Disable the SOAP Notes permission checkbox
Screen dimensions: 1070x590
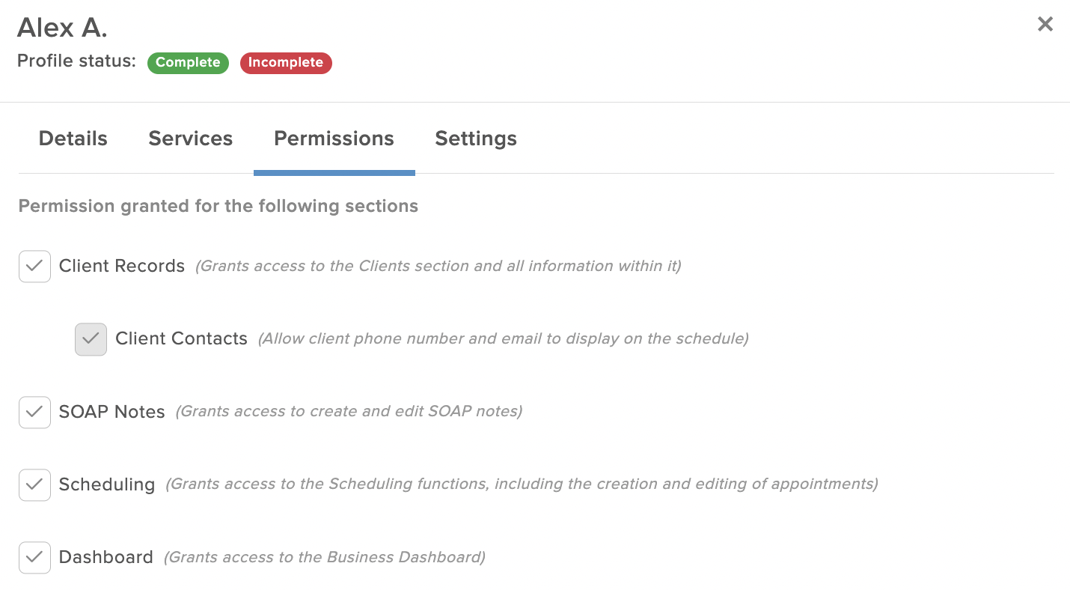(x=34, y=412)
